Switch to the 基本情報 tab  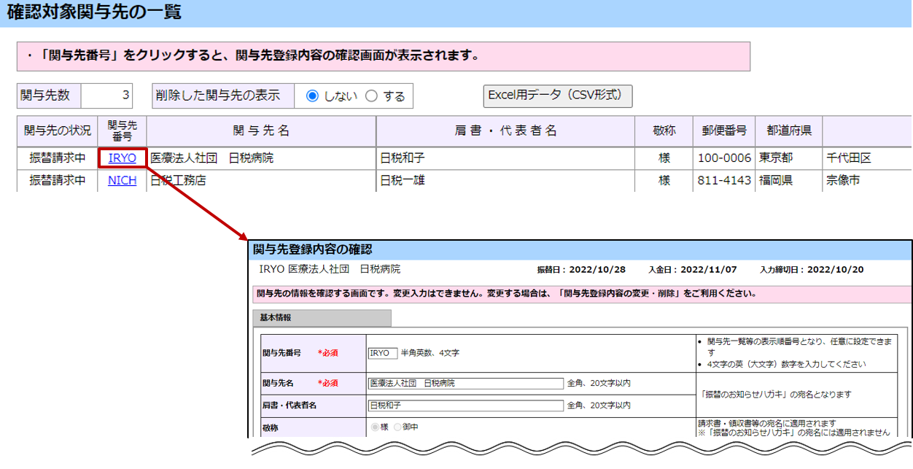tap(322, 318)
